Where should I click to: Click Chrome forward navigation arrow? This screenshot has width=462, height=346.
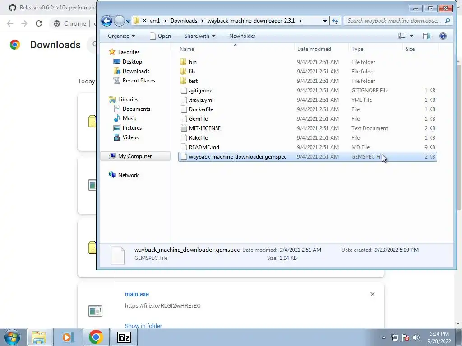(x=24, y=23)
